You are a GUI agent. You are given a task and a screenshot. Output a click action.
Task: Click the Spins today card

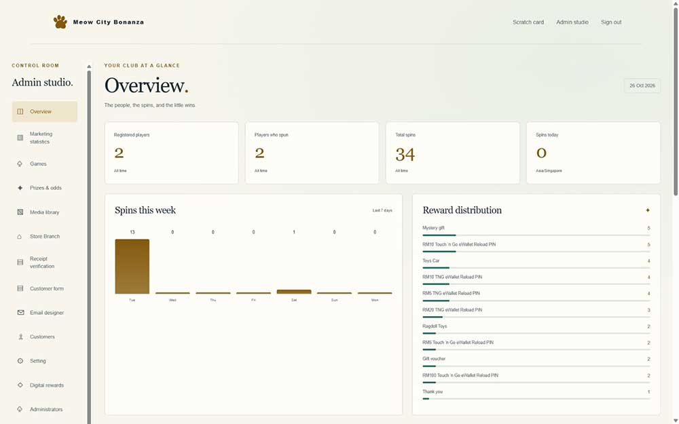coord(593,153)
